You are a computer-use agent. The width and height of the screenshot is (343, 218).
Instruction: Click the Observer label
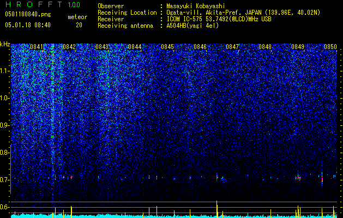111,6
